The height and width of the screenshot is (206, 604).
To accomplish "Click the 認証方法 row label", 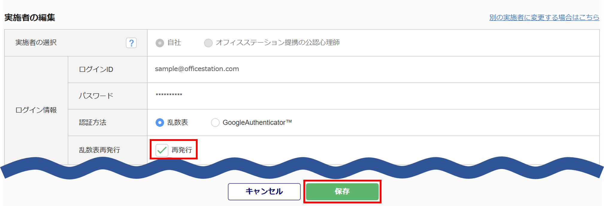I will coord(93,122).
